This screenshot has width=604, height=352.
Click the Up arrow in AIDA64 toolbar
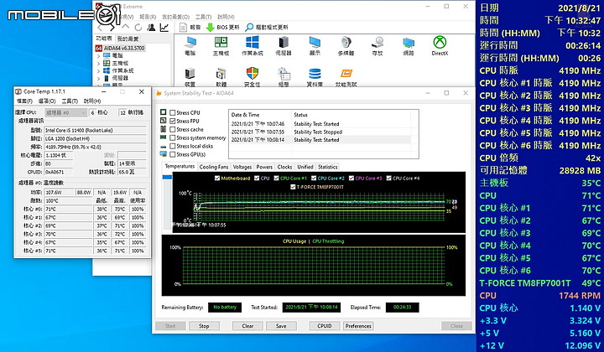click(125, 28)
